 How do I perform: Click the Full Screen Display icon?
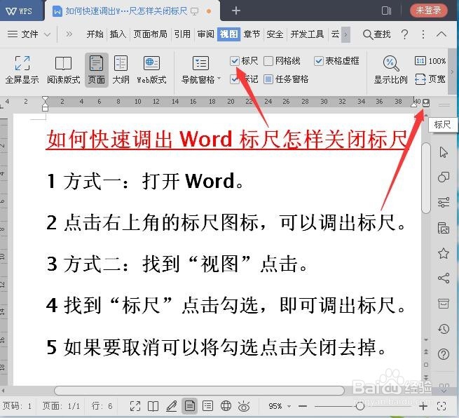coord(22,63)
